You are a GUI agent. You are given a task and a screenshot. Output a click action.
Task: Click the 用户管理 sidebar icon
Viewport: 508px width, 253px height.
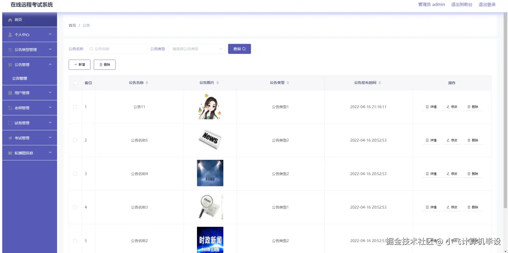click(x=10, y=93)
